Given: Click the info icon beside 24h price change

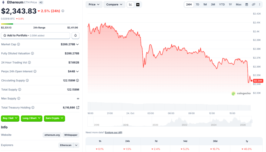Looking at the screenshot, I should tap(63, 11).
